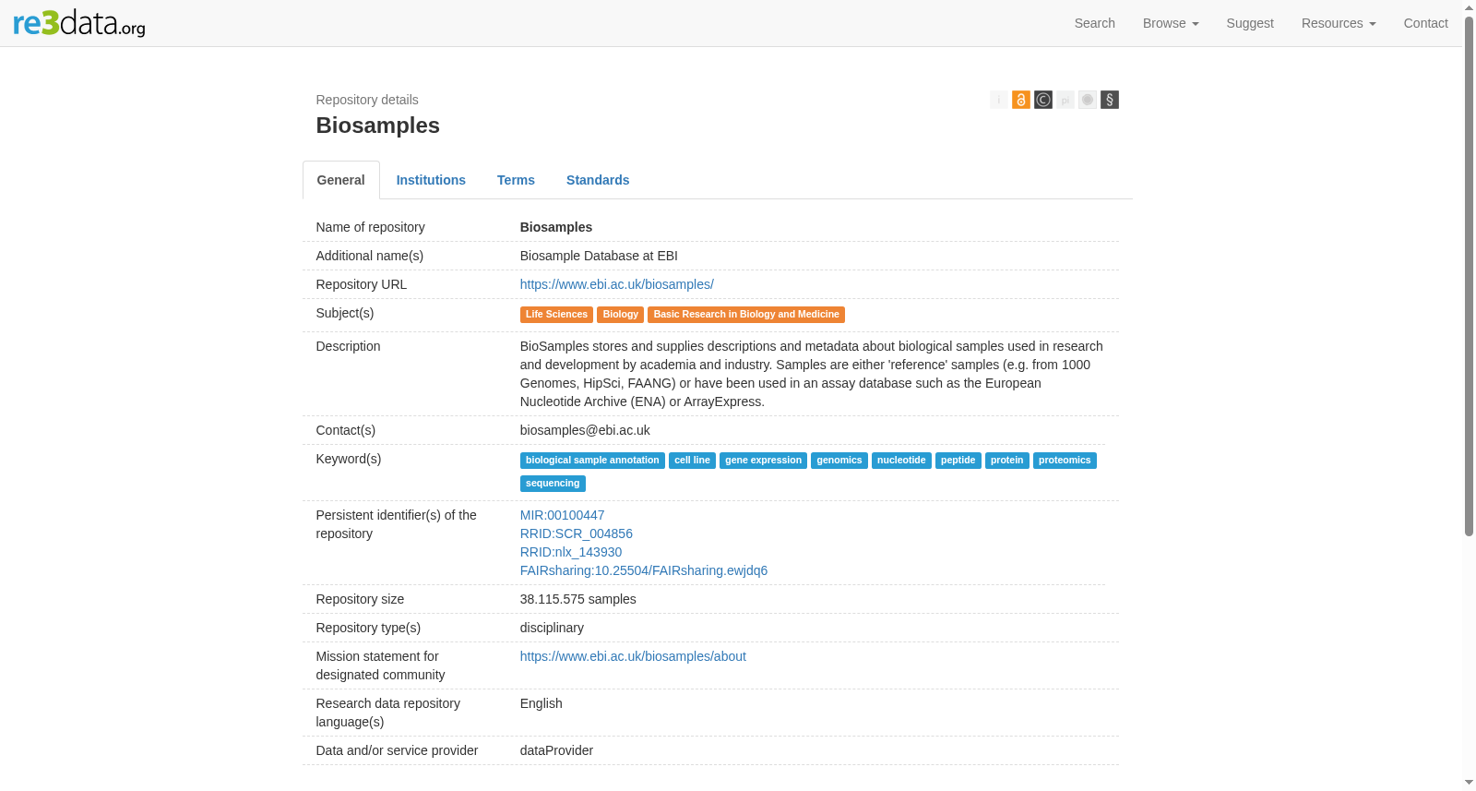This screenshot has height=791, width=1476.
Task: Click the copyright licence badge icon
Action: [x=1043, y=100]
